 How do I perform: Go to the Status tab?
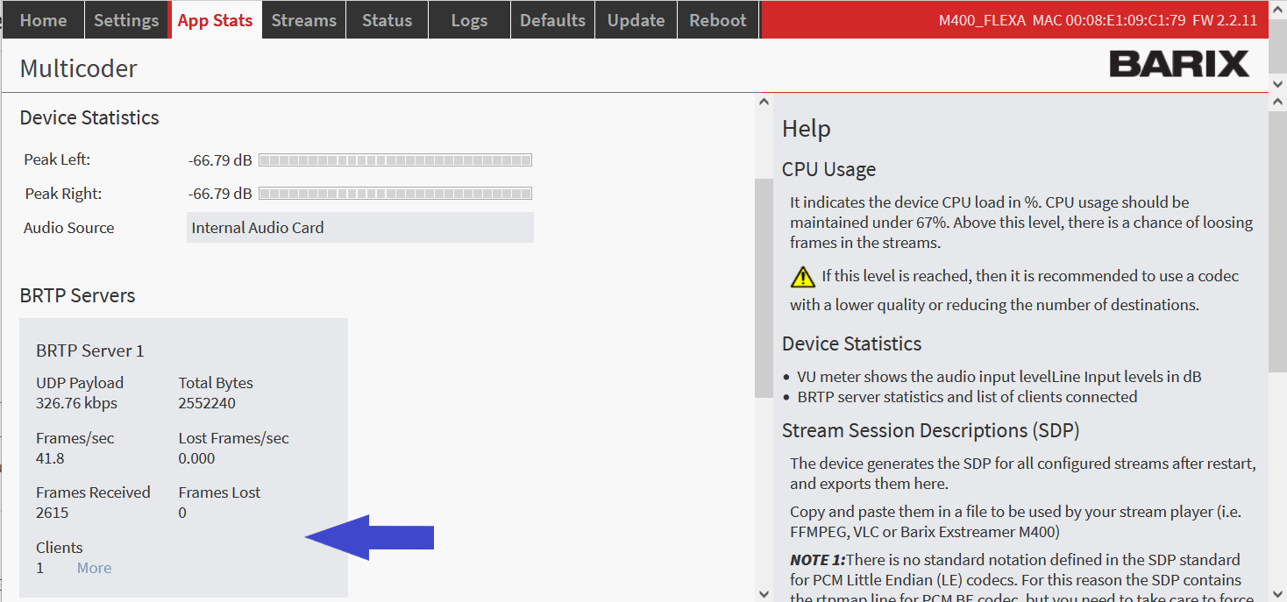[x=387, y=20]
